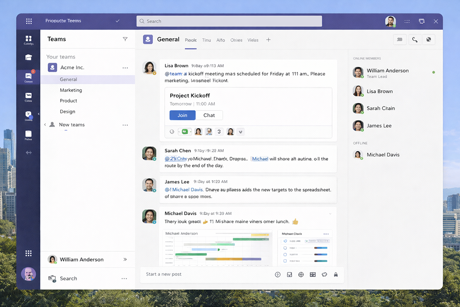Join the Project Kickoff meeting

182,116
